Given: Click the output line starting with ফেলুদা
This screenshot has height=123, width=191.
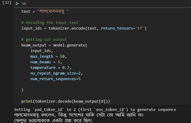Looking at the screenshot, I should click(53, 120).
